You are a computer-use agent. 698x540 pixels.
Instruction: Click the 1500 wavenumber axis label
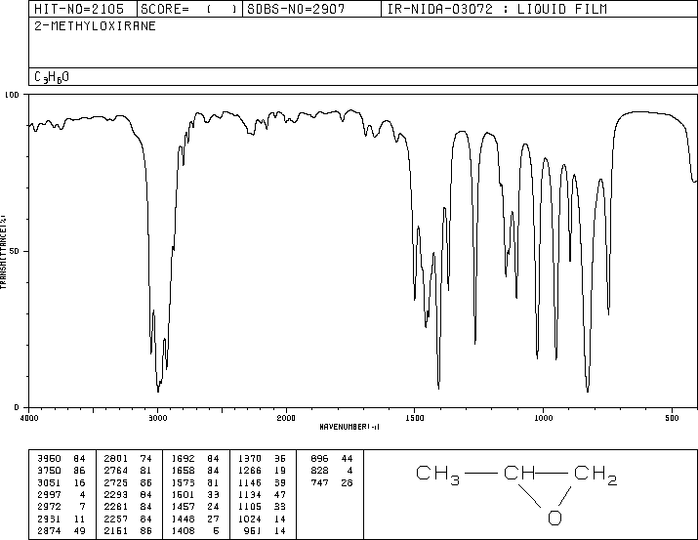[x=415, y=418]
